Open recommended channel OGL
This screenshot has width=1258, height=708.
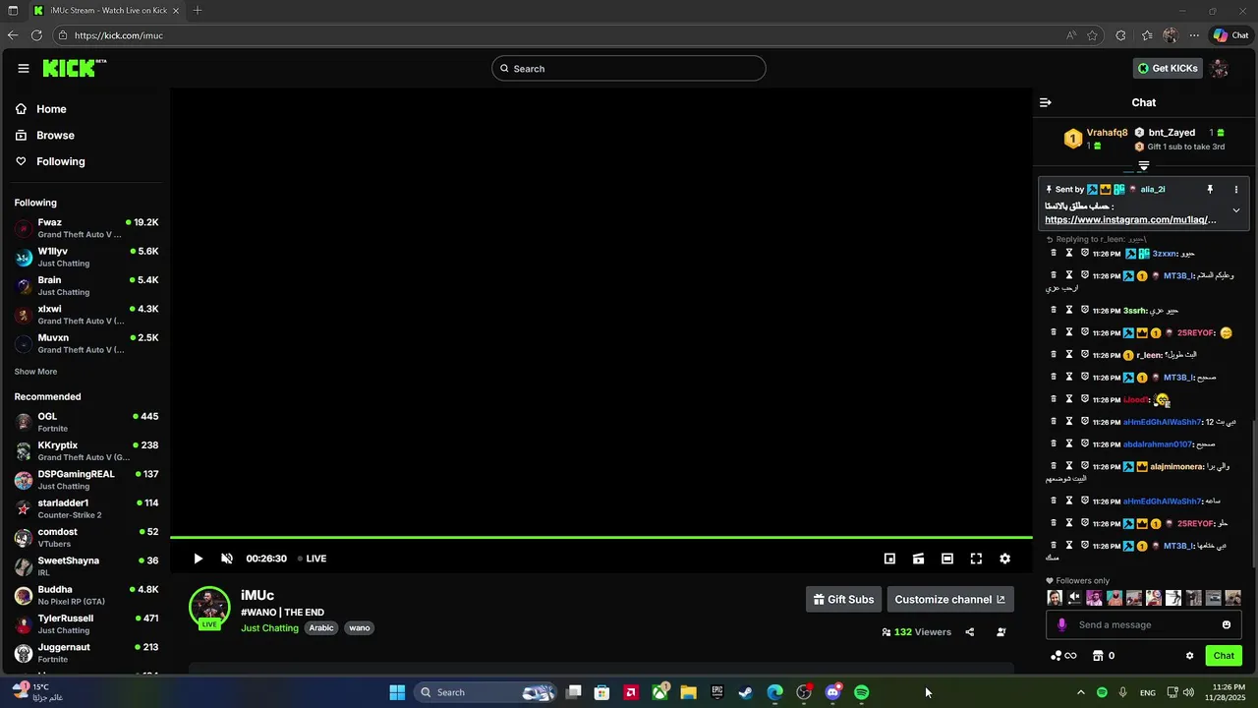[x=86, y=422]
